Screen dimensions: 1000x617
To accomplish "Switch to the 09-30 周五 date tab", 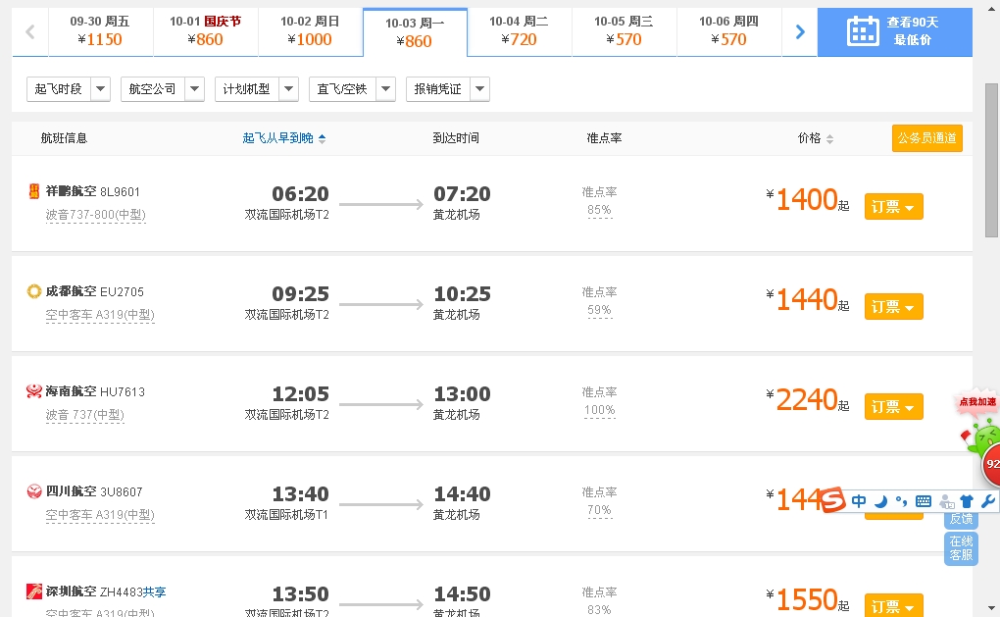I will [99, 31].
